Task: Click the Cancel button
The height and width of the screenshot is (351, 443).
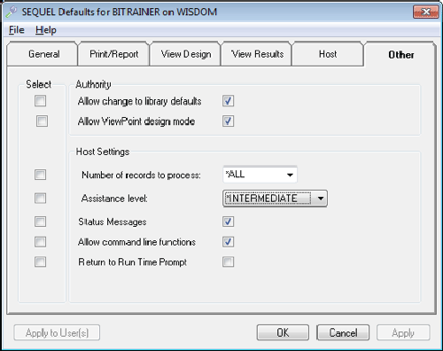Action: point(343,332)
